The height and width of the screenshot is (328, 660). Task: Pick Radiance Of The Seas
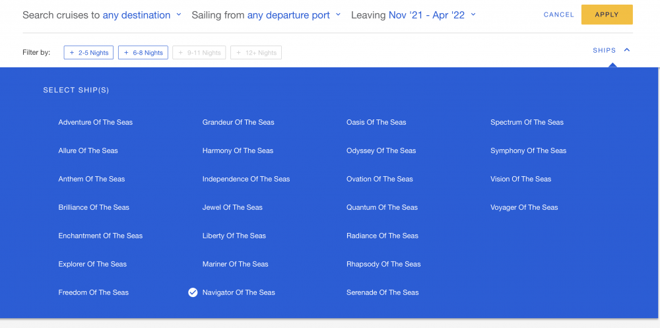click(383, 236)
